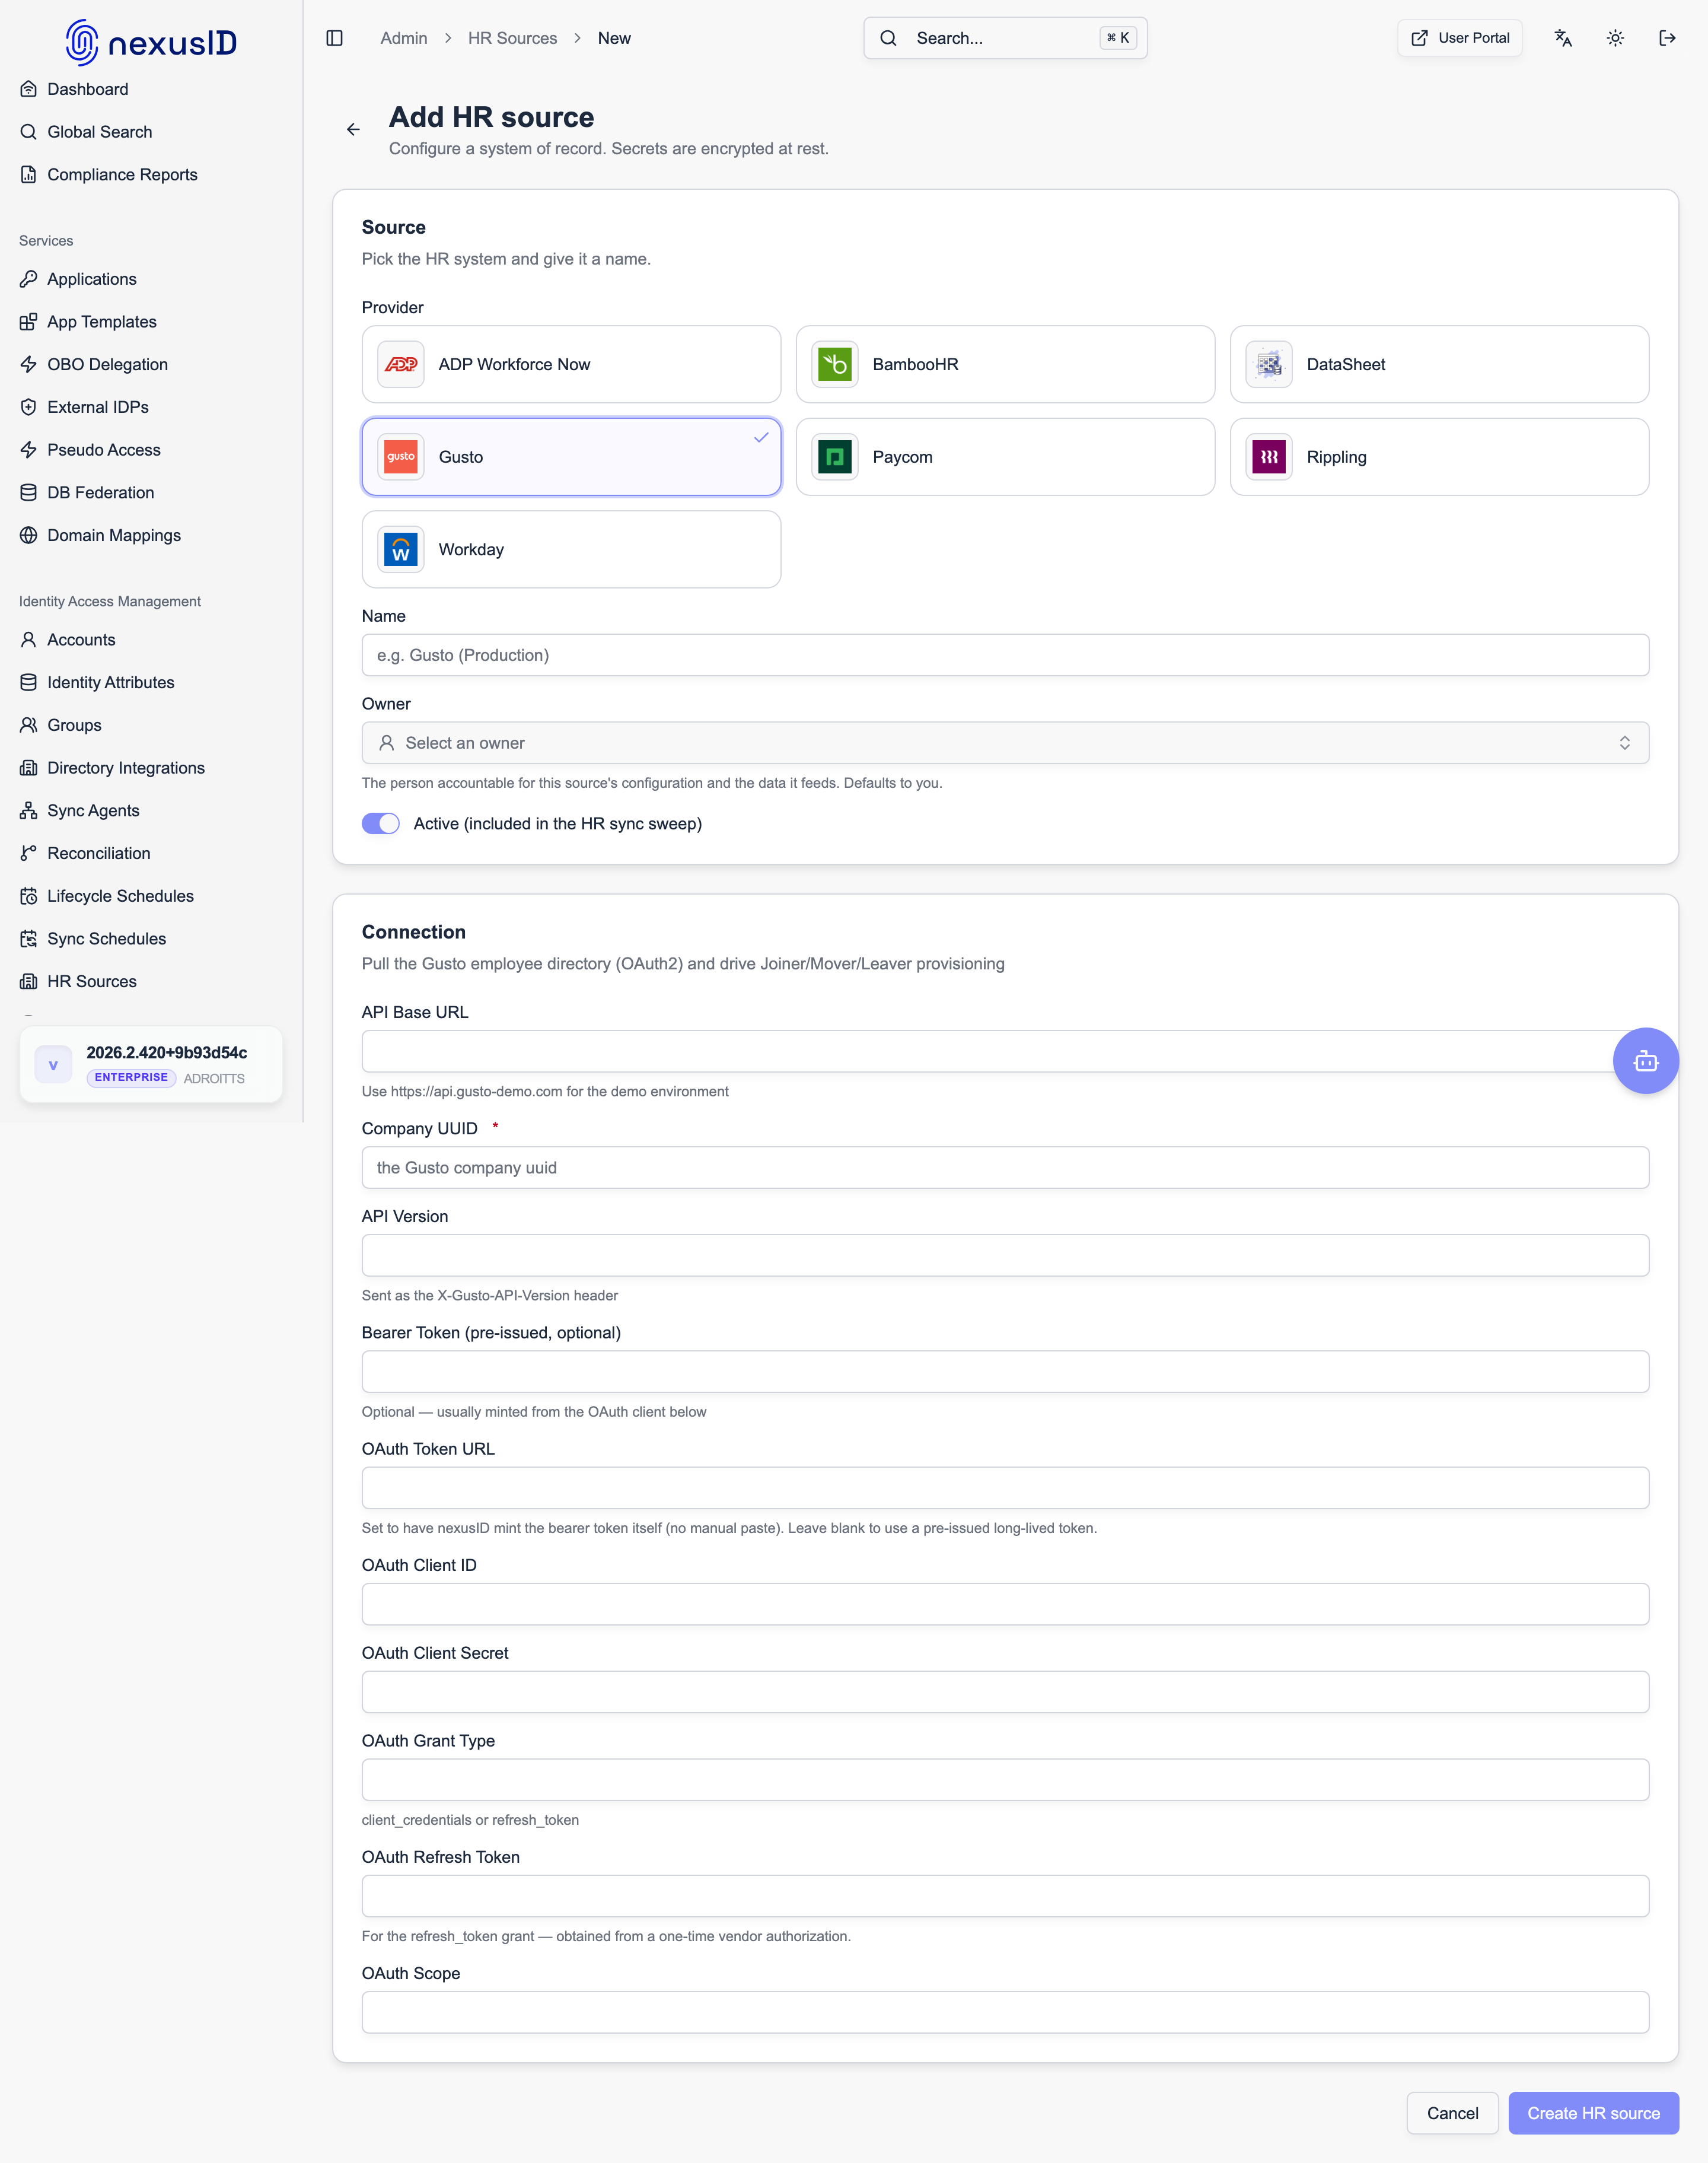Click the OAuth Token URL field

1005,1488
